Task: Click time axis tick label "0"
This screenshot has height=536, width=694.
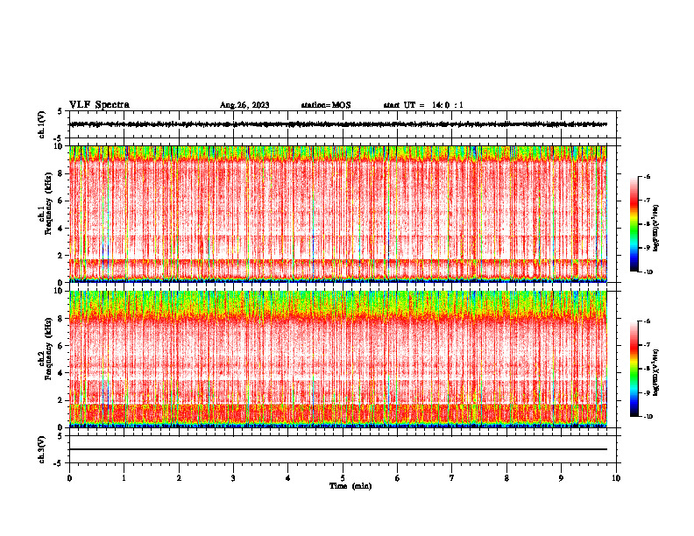Action: (69, 478)
